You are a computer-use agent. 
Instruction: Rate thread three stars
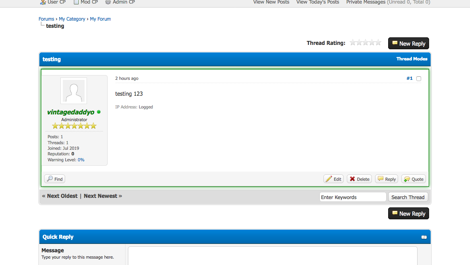tap(366, 43)
